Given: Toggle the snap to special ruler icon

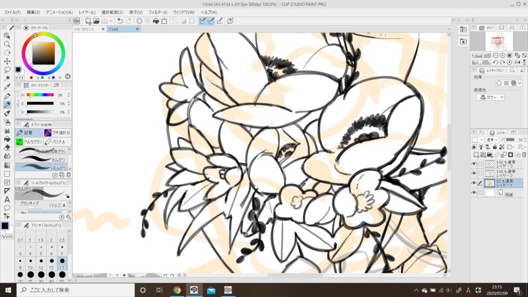Looking at the screenshot, I should 211,21.
